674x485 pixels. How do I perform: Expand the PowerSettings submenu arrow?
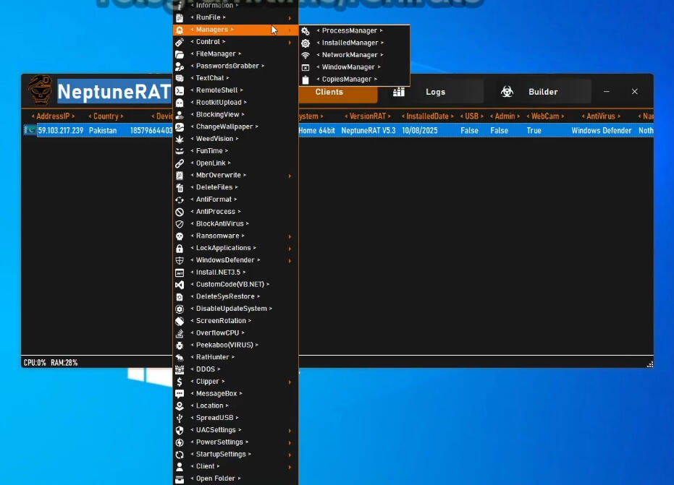pos(290,442)
